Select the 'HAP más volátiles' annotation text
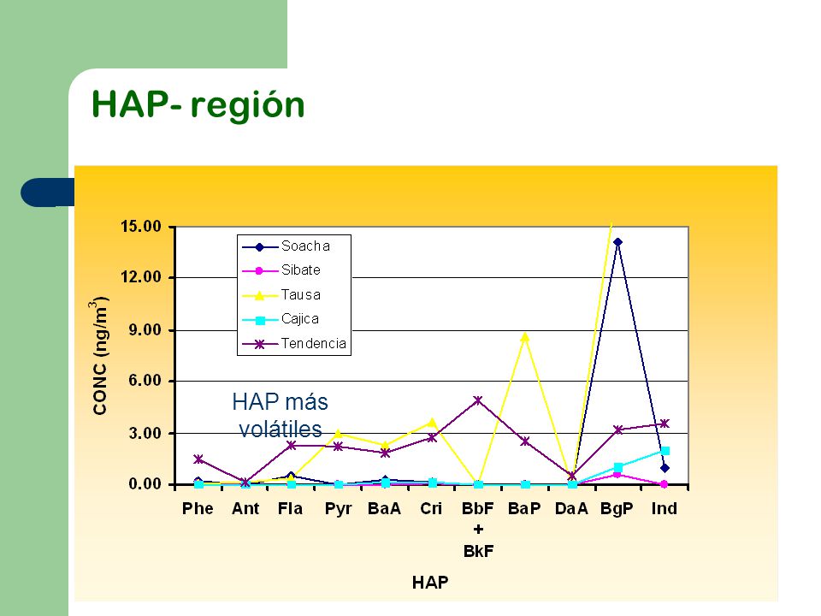This screenshot has height=616, width=821. (x=281, y=416)
